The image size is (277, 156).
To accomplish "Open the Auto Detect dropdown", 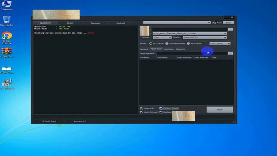I will (220, 43).
